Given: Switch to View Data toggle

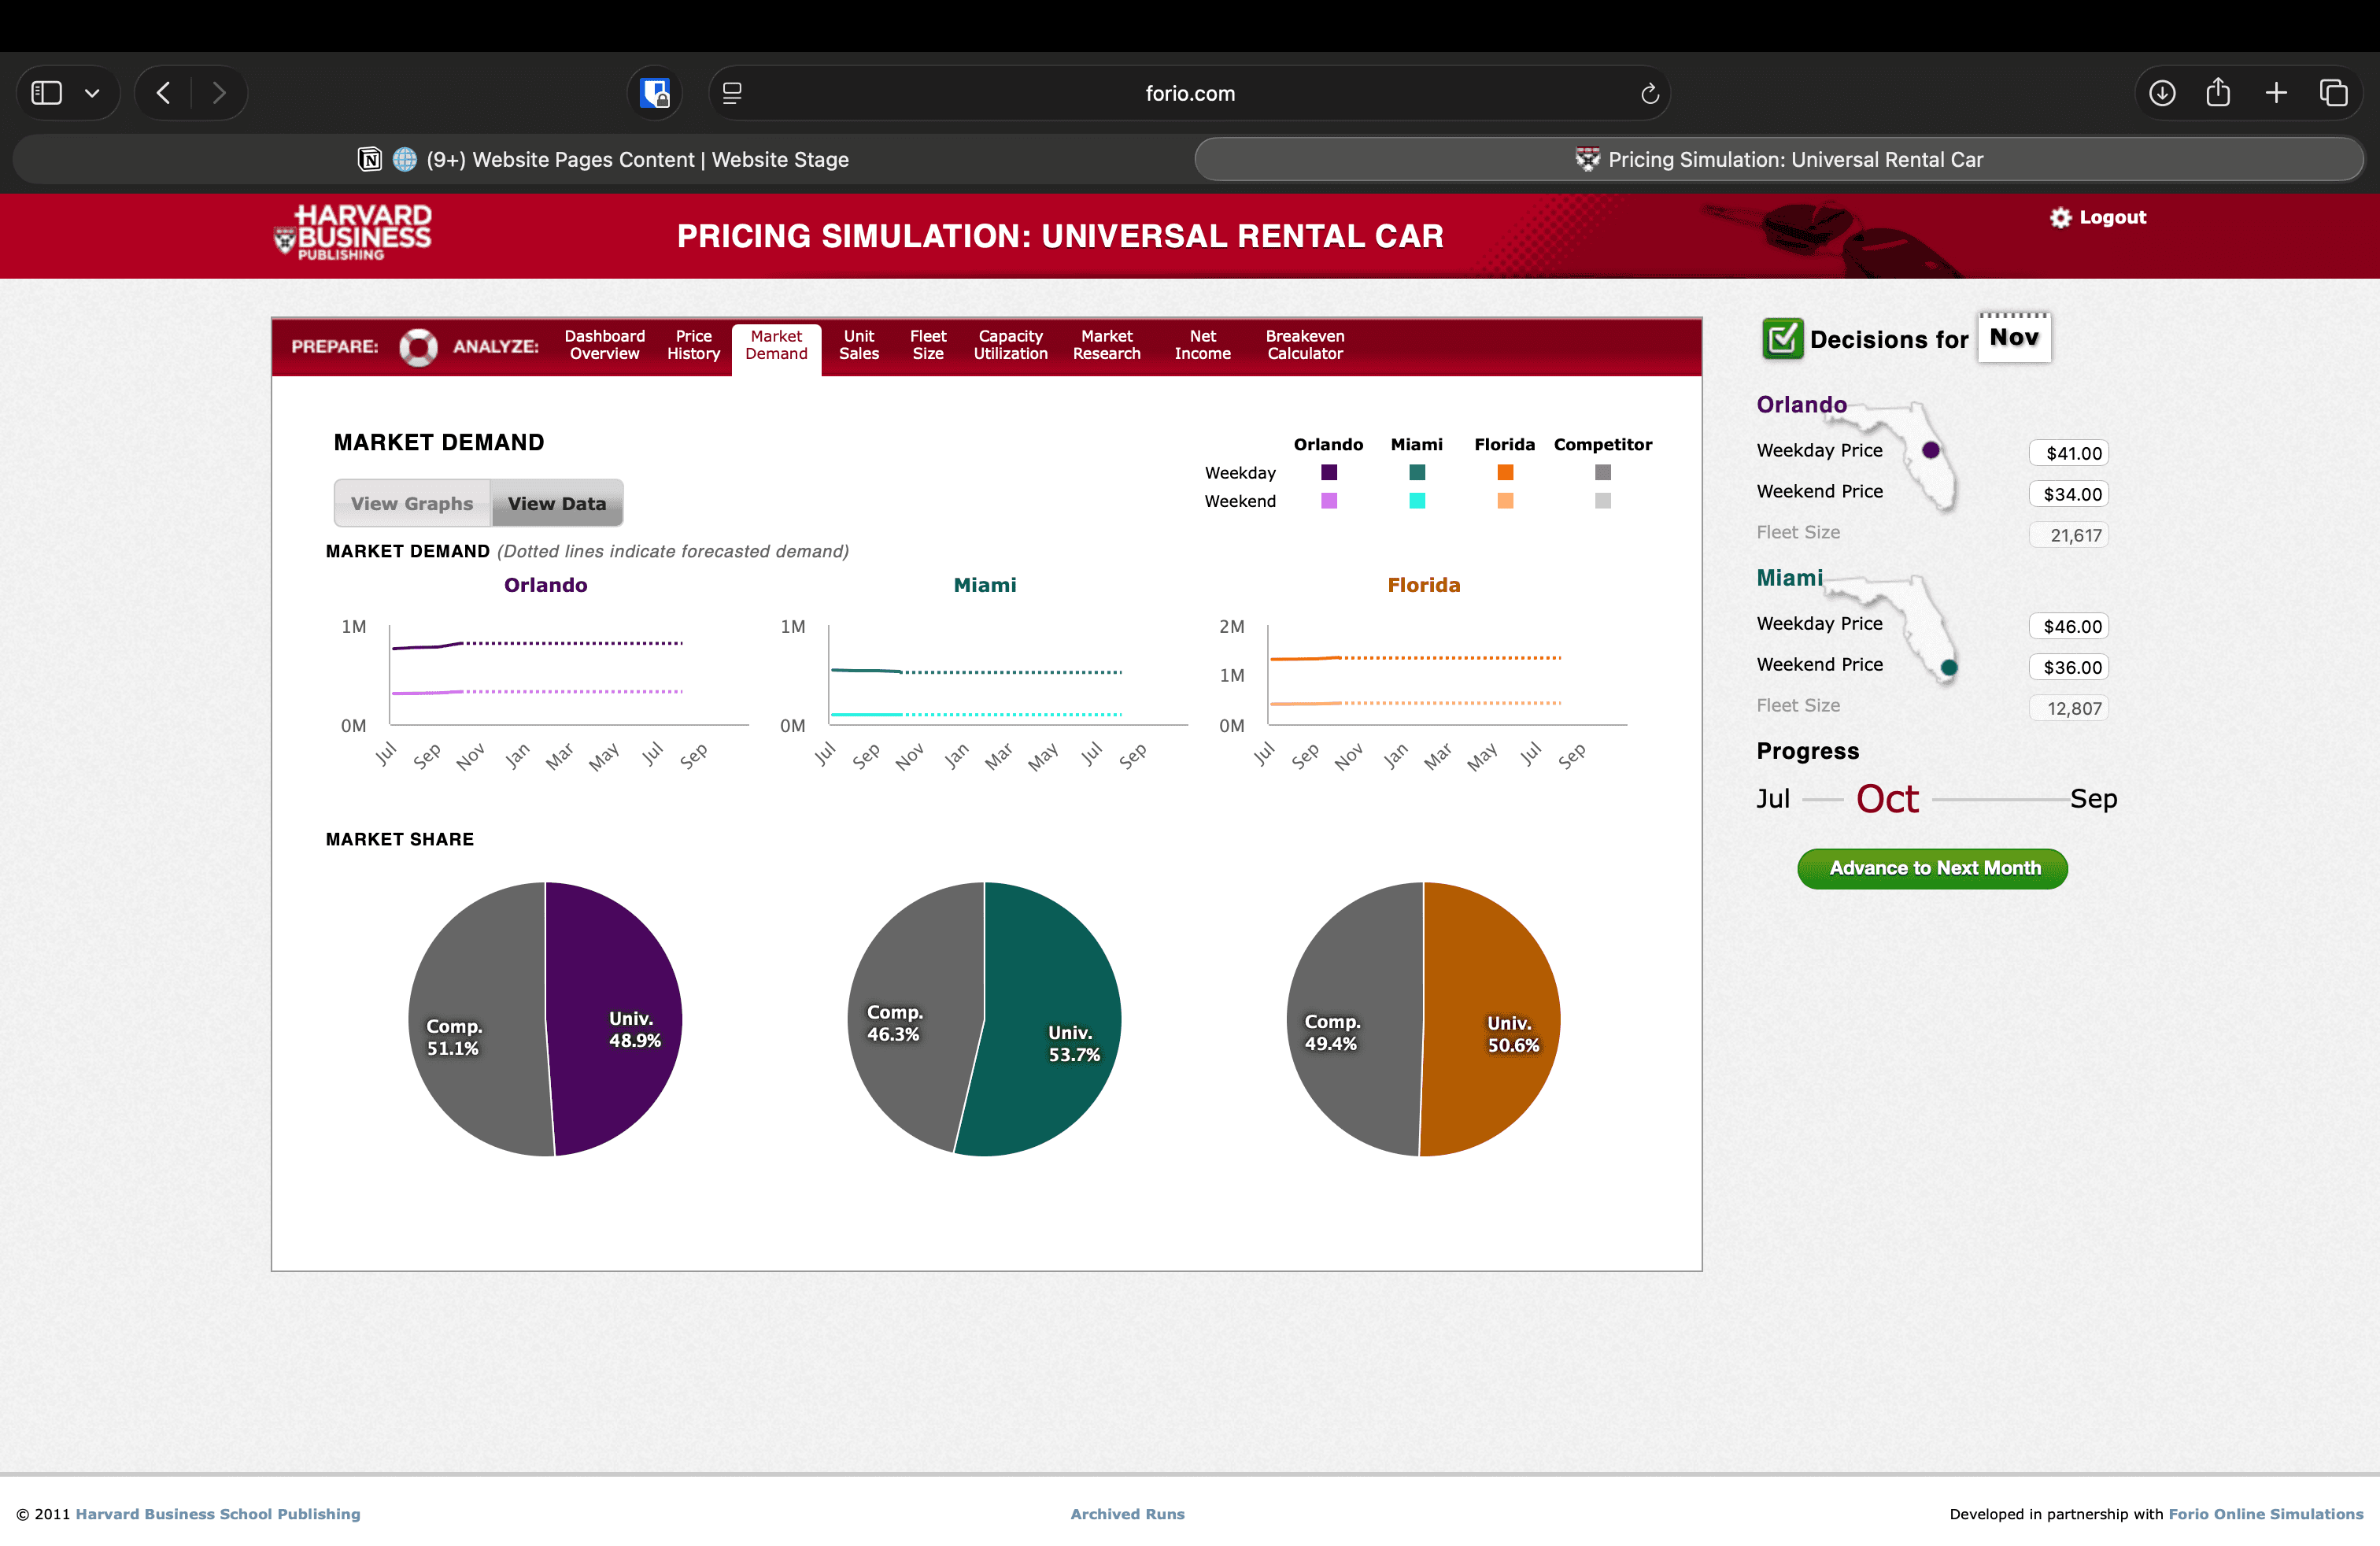Looking at the screenshot, I should pos(556,504).
